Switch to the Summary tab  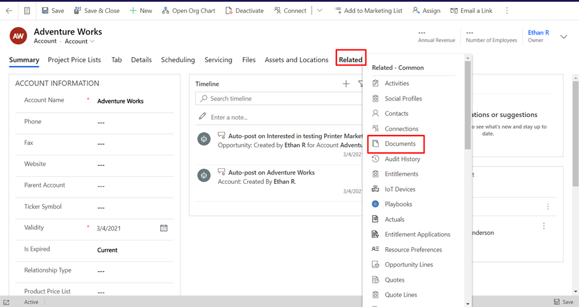pyautogui.click(x=24, y=60)
